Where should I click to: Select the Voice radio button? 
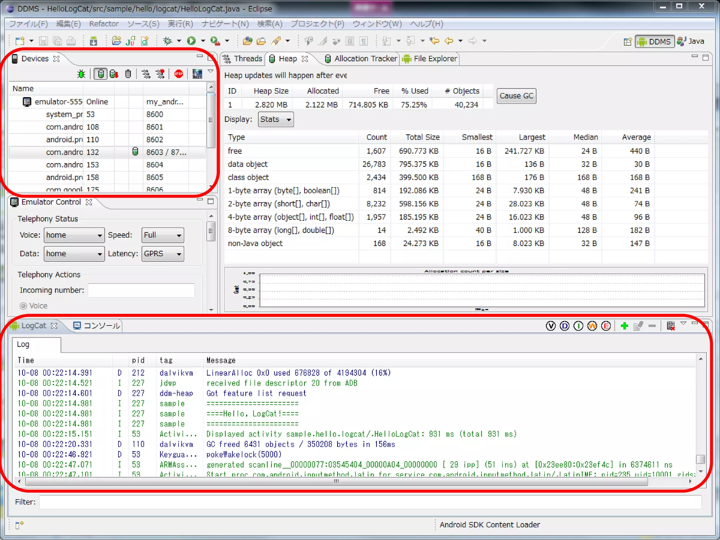[24, 306]
